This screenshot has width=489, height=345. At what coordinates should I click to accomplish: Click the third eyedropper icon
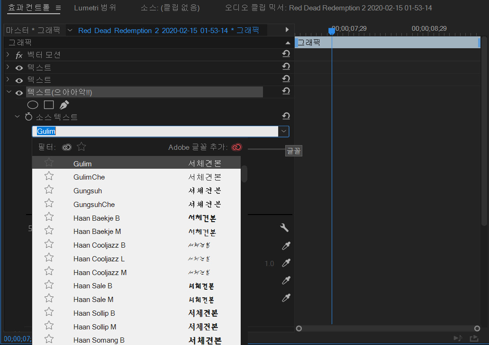click(x=286, y=281)
